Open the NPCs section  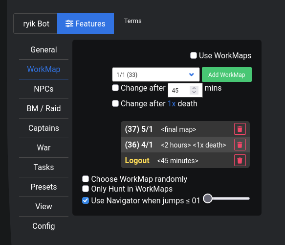tap(44, 89)
